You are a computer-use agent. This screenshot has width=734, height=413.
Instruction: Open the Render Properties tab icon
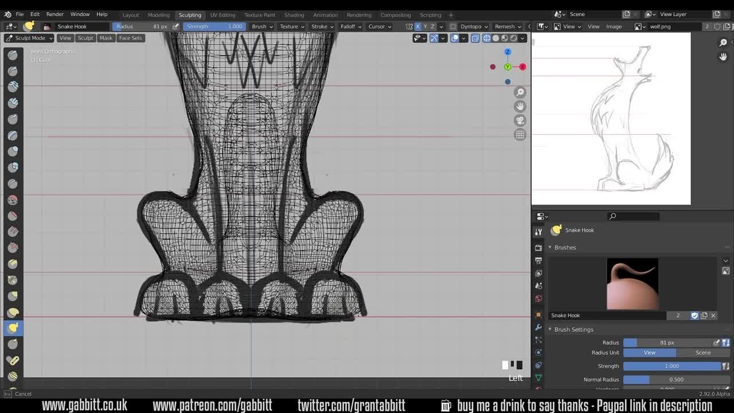538,247
